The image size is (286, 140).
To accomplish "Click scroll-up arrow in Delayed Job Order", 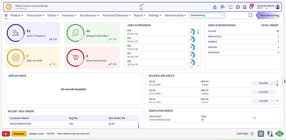I will 277,81.
